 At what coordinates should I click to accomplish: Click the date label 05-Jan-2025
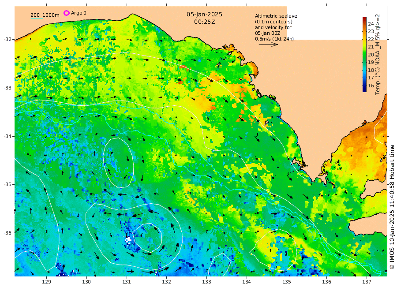(x=205, y=15)
